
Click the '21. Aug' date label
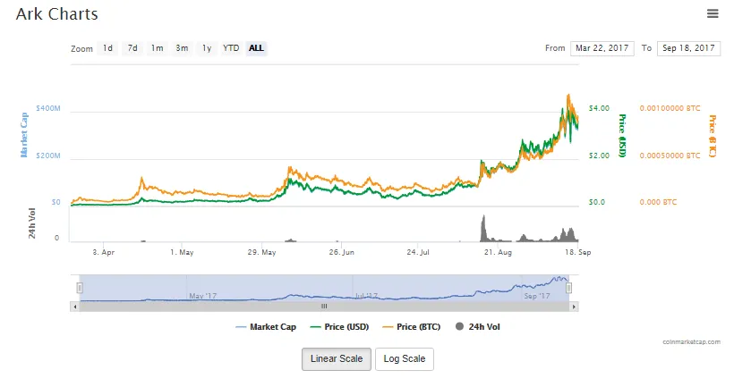point(498,252)
